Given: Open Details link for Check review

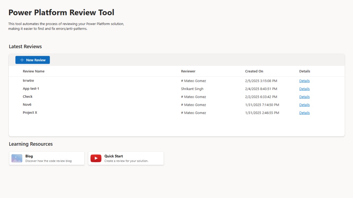Looking at the screenshot, I should coord(304,97).
